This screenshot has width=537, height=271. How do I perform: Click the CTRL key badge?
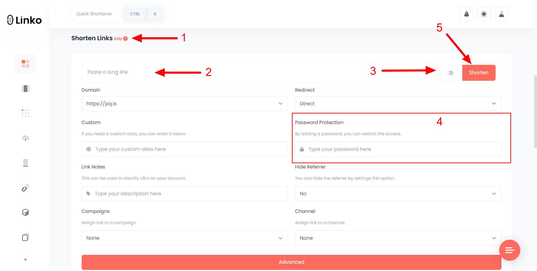pyautogui.click(x=135, y=14)
